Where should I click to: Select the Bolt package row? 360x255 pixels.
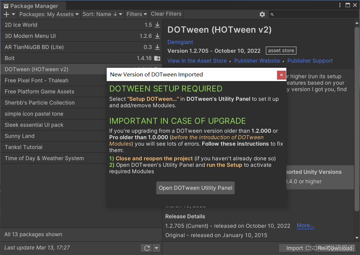[x=81, y=58]
